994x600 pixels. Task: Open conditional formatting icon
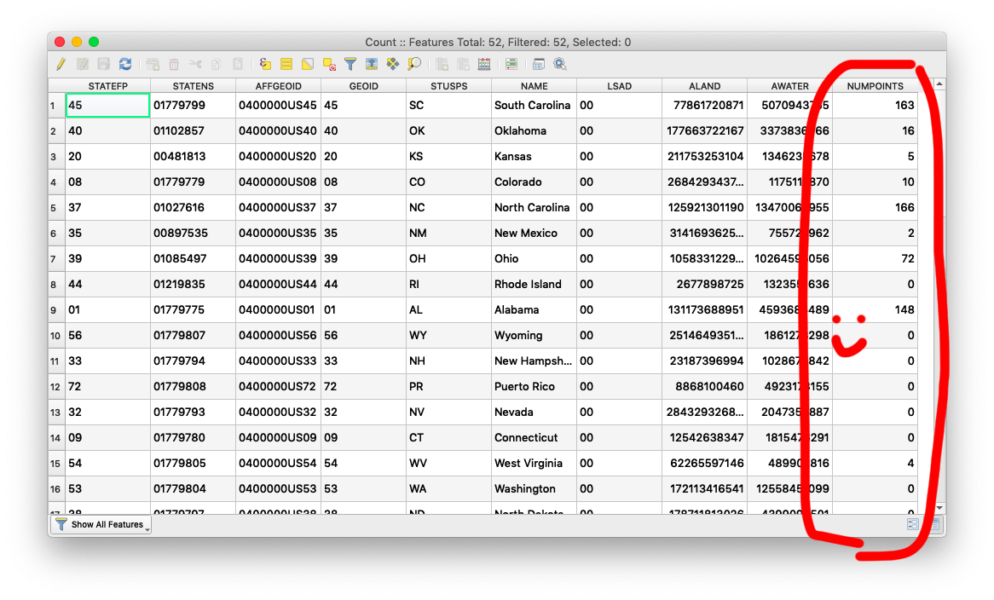[x=511, y=64]
